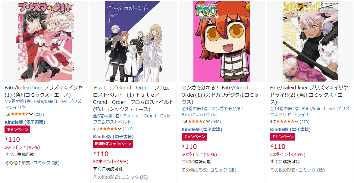Click the 4.7 star icons under フロムロストベルト
Image resolution: width=354 pixels, height=183 pixels.
[x=108, y=129]
